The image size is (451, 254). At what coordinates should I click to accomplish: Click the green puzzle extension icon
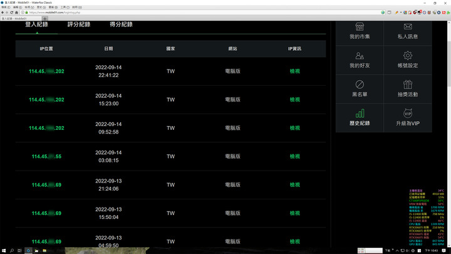click(x=448, y=13)
